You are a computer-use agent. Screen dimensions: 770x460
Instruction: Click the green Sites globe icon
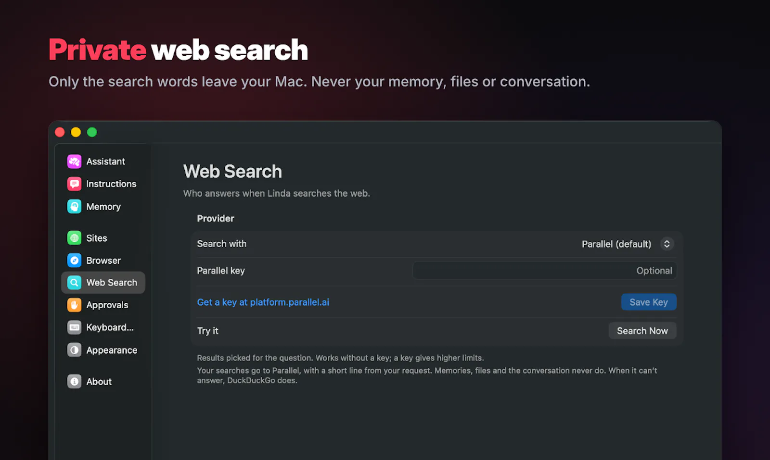(74, 238)
